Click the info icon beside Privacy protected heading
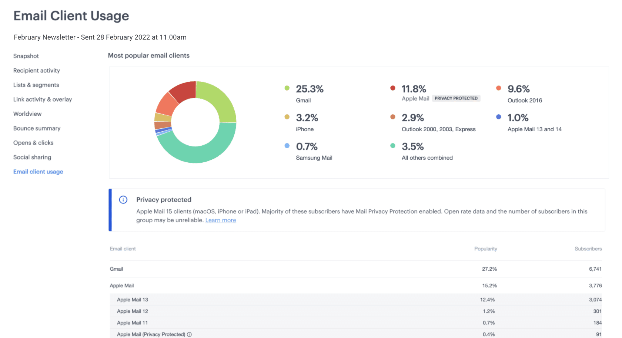This screenshot has height=338, width=622. point(123,200)
